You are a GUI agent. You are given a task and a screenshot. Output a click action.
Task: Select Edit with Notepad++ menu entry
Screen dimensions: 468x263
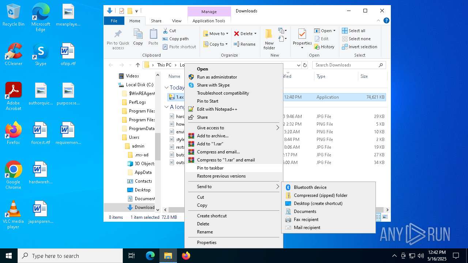tap(234, 109)
